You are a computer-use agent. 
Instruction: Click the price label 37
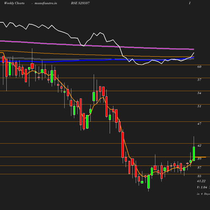click(199, 168)
